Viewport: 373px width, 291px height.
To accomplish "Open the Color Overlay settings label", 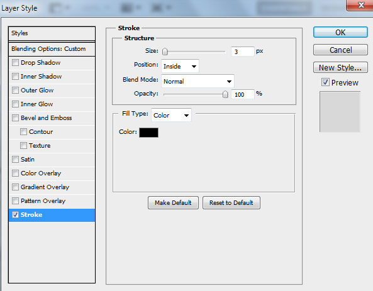I will [41, 173].
